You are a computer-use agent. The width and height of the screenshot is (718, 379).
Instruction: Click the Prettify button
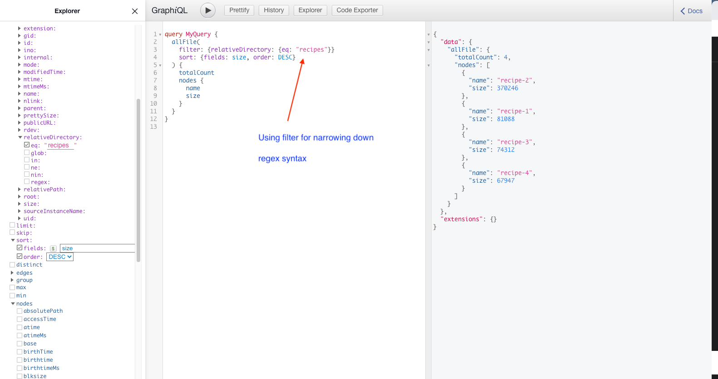239,10
